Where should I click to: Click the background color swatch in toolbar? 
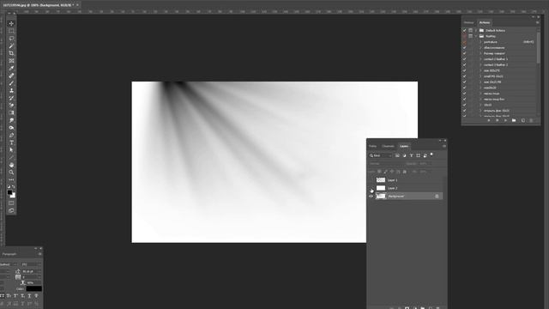point(14,196)
